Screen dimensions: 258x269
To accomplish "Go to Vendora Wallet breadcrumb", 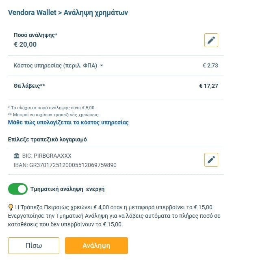I will [32, 12].
